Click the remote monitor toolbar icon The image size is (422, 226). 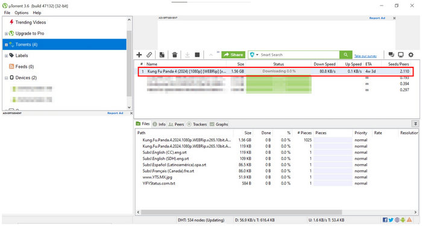tap(401, 55)
